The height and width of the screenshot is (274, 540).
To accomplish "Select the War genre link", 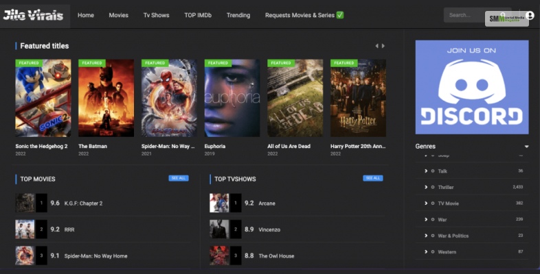I will click(x=442, y=219).
